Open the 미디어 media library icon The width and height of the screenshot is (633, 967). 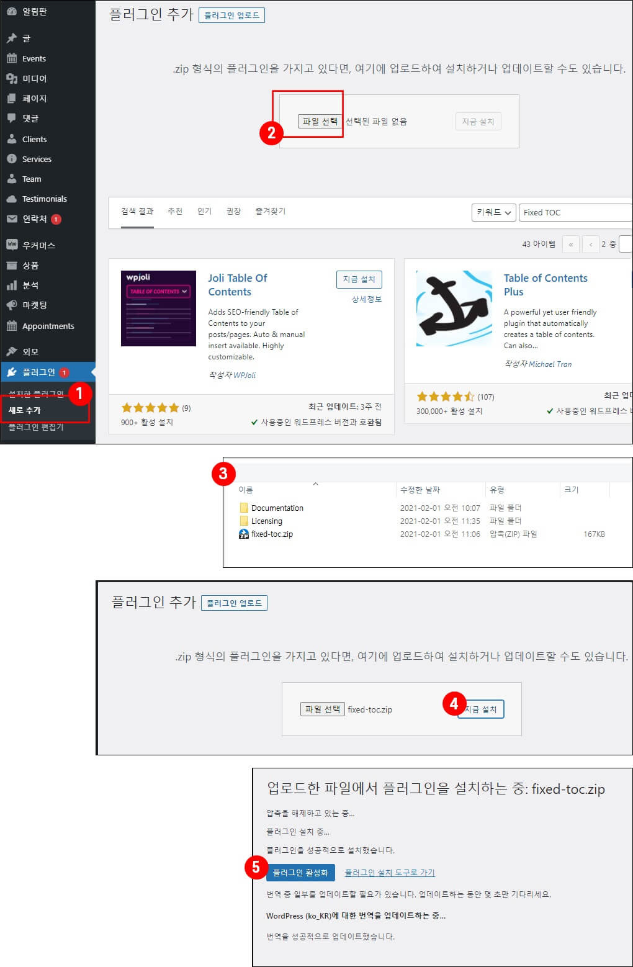click(12, 78)
